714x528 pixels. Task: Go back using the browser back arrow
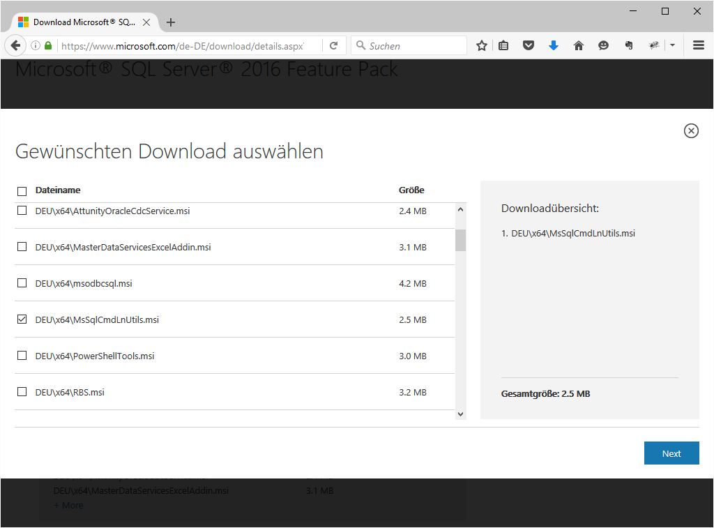click(15, 45)
